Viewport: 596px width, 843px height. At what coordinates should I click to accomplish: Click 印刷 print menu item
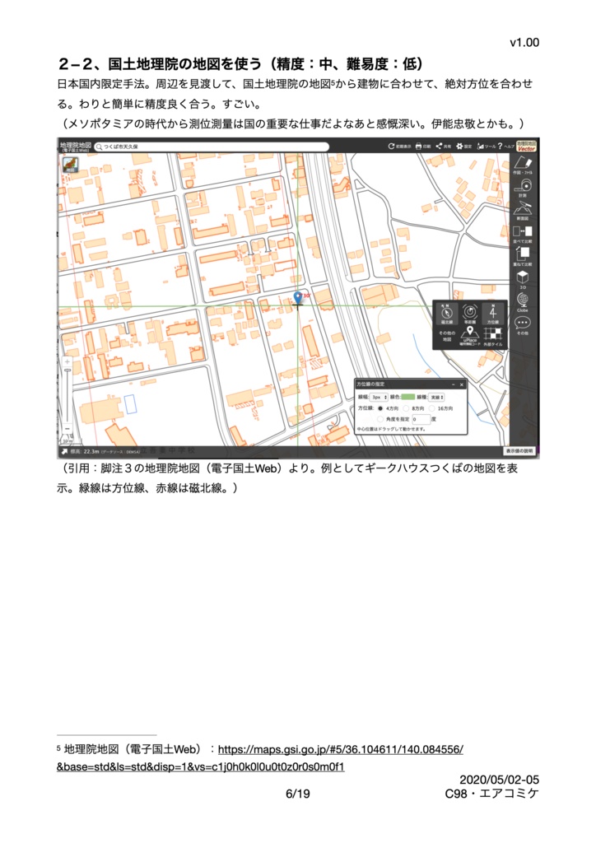pos(423,147)
